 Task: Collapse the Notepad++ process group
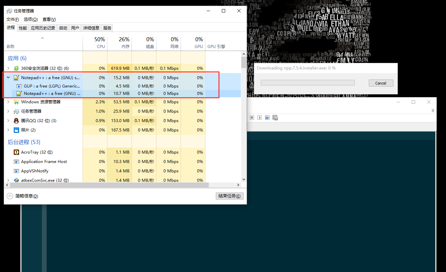click(8, 77)
